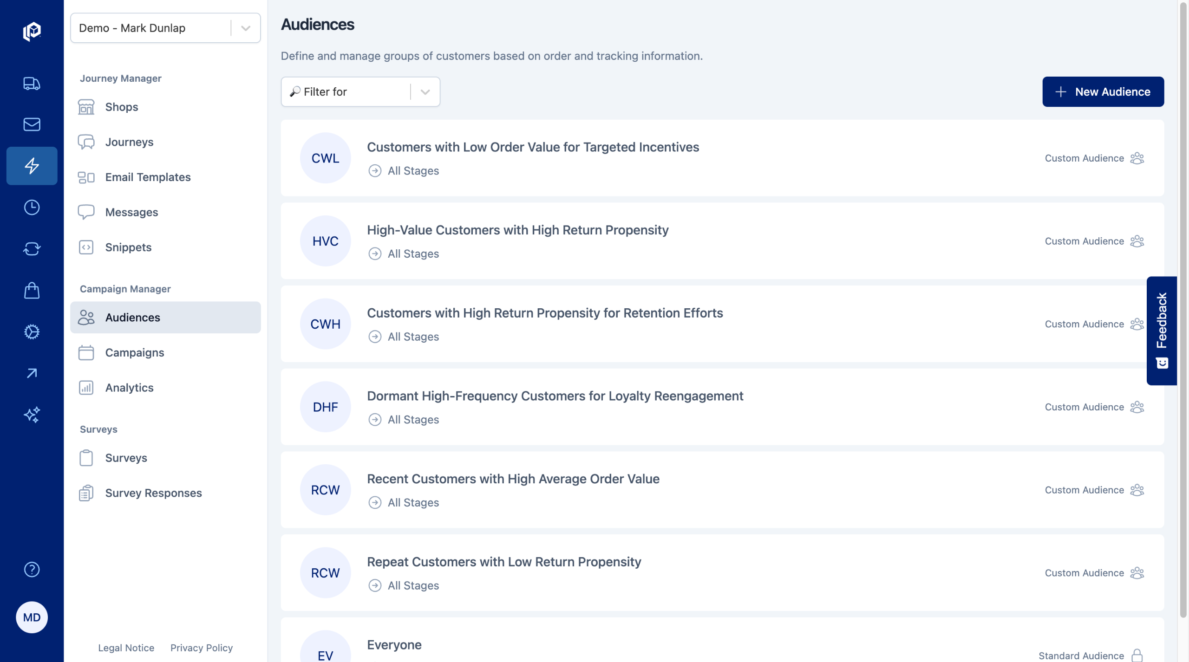Click the New Audience button
Image resolution: width=1189 pixels, height=662 pixels.
tap(1103, 92)
